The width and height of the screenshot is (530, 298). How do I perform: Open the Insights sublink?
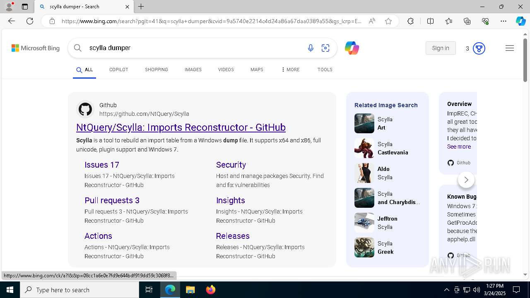(231, 200)
